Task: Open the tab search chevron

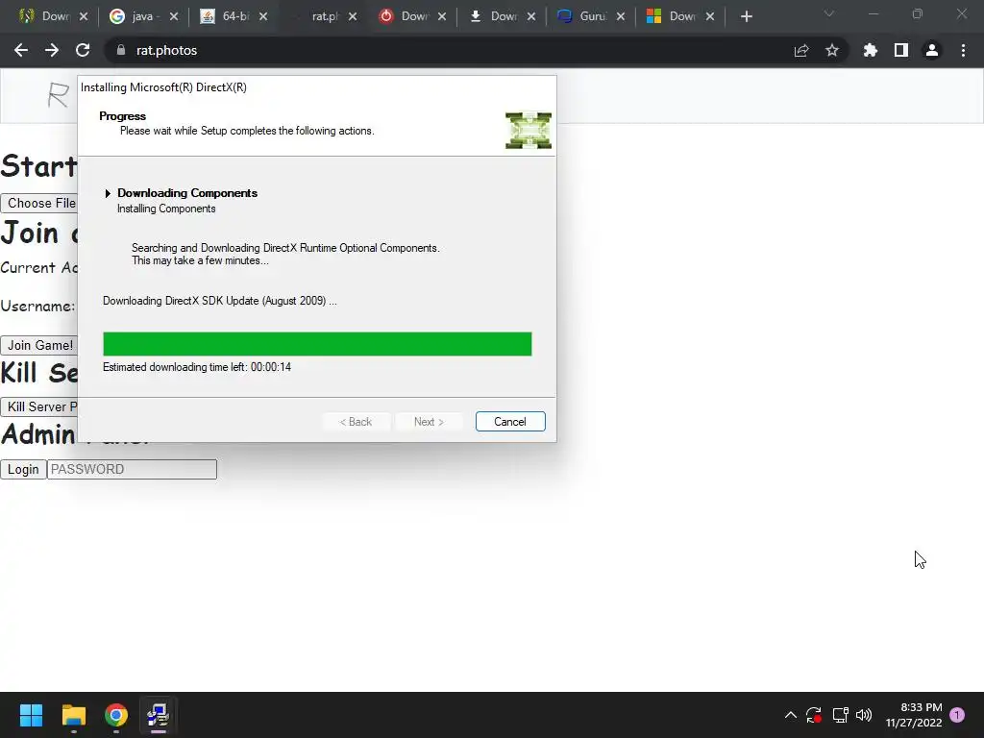Action: [829, 13]
